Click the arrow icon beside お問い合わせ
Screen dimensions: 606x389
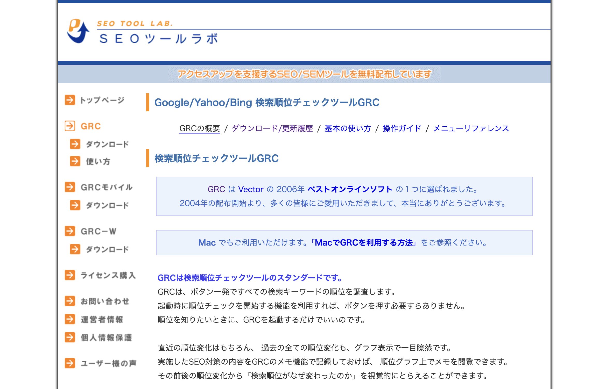(70, 301)
